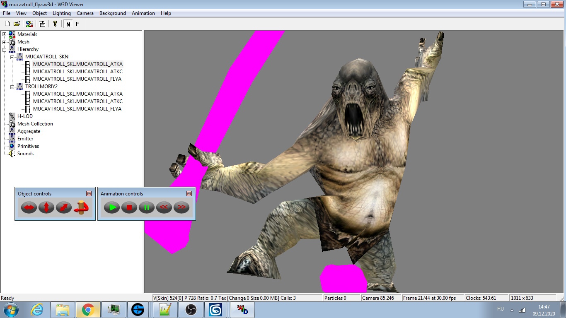Click the list toolbar icon beside the help icon
This screenshot has width=566, height=318.
tap(43, 24)
